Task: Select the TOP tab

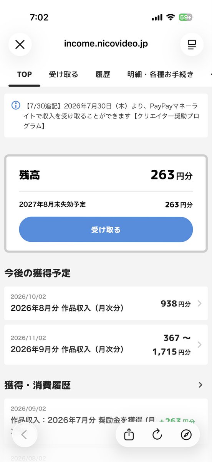Action: click(x=25, y=74)
